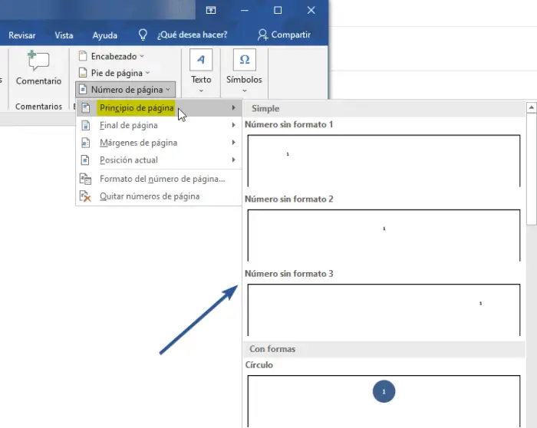Click the Encabezado page icon
The height and width of the screenshot is (428, 537).
83,56
